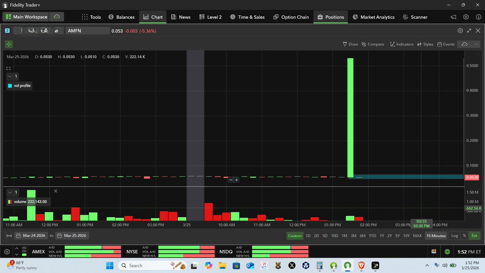This screenshot has height=273, width=485.
Task: Open the help question mark icon
Action: 478,17
